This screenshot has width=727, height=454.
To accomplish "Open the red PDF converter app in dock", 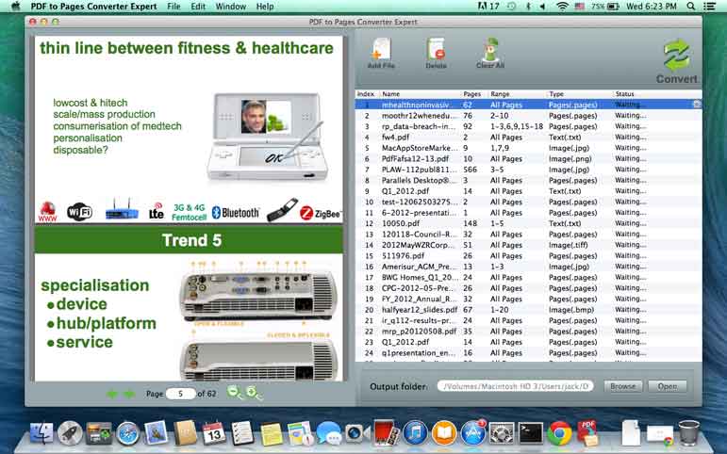I will (x=587, y=433).
